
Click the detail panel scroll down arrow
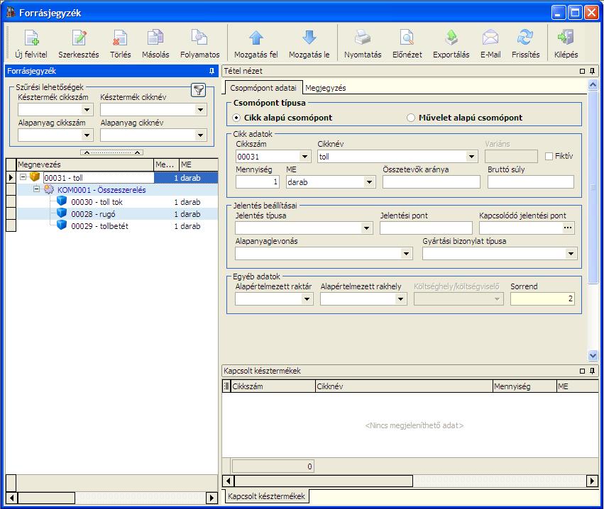(x=593, y=355)
